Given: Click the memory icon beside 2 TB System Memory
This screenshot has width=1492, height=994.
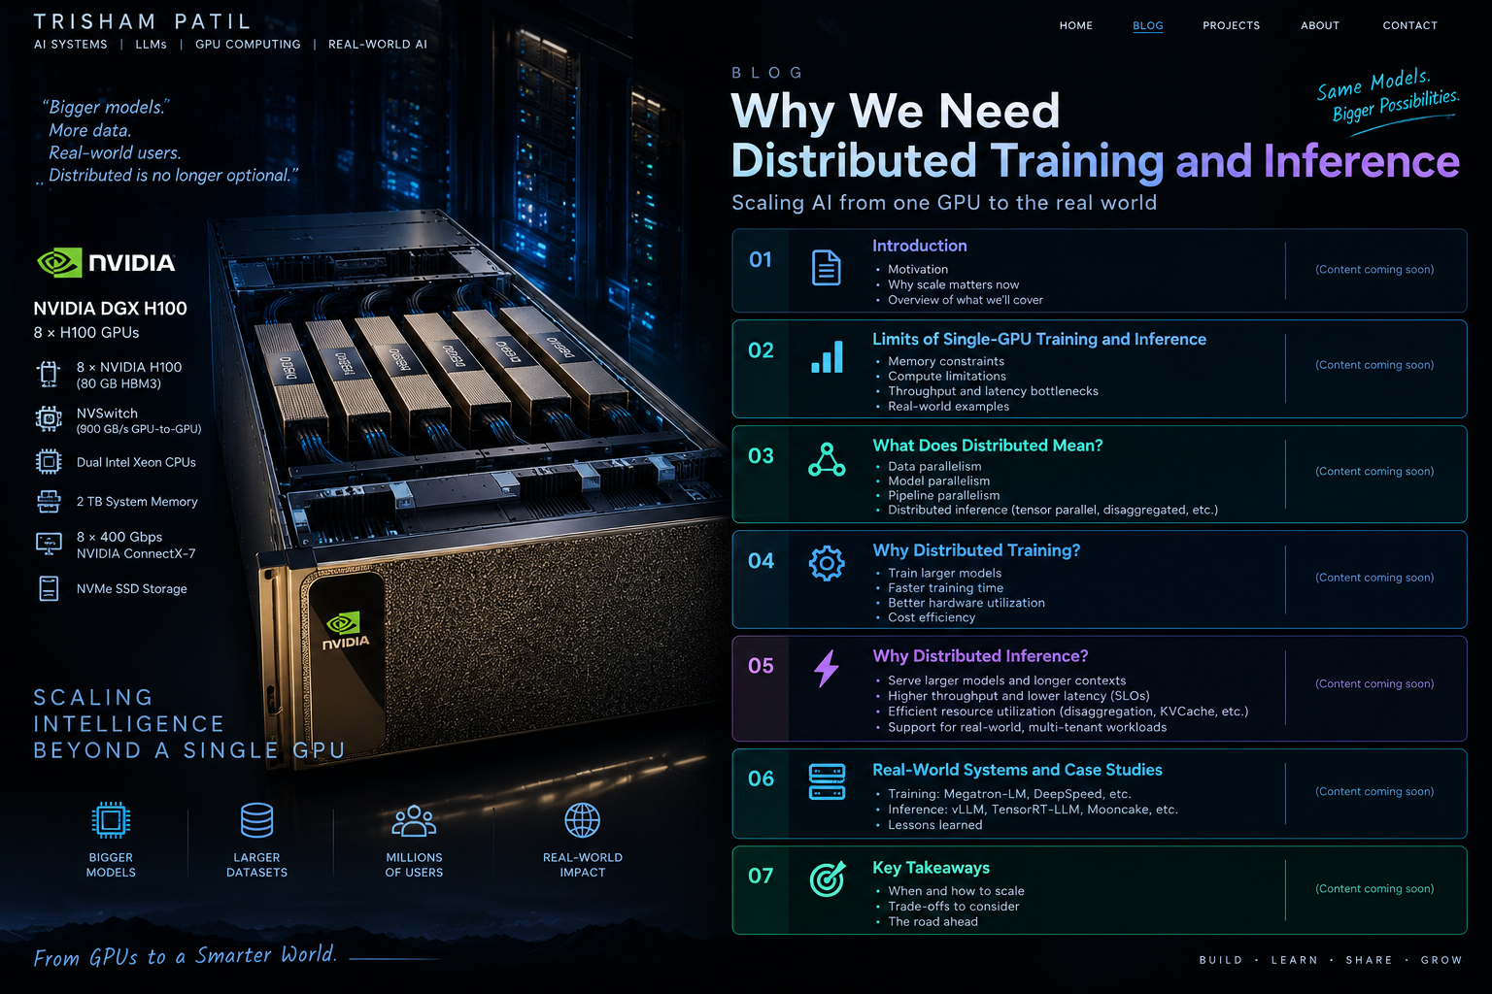Looking at the screenshot, I should tap(49, 502).
